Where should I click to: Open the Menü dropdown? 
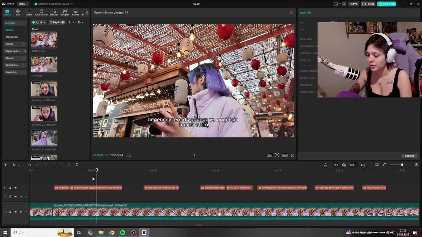pos(23,4)
